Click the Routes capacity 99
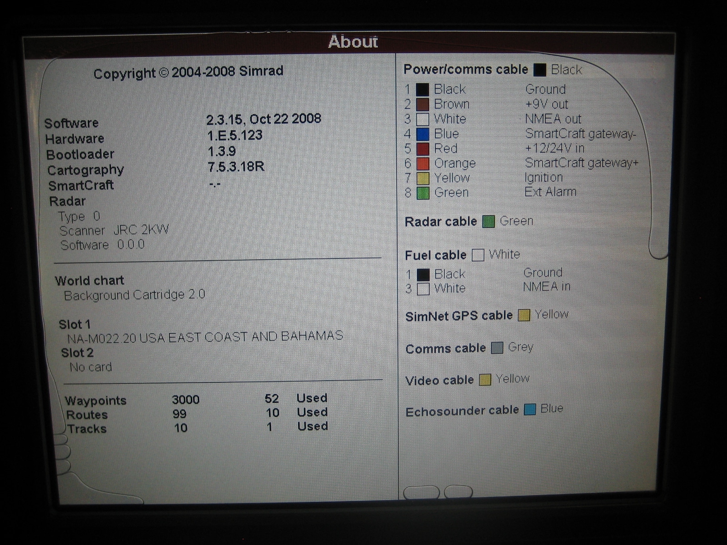 click(179, 414)
